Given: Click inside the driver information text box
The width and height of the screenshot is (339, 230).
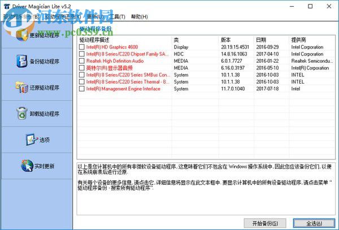Looking at the screenshot, I should (x=206, y=189).
